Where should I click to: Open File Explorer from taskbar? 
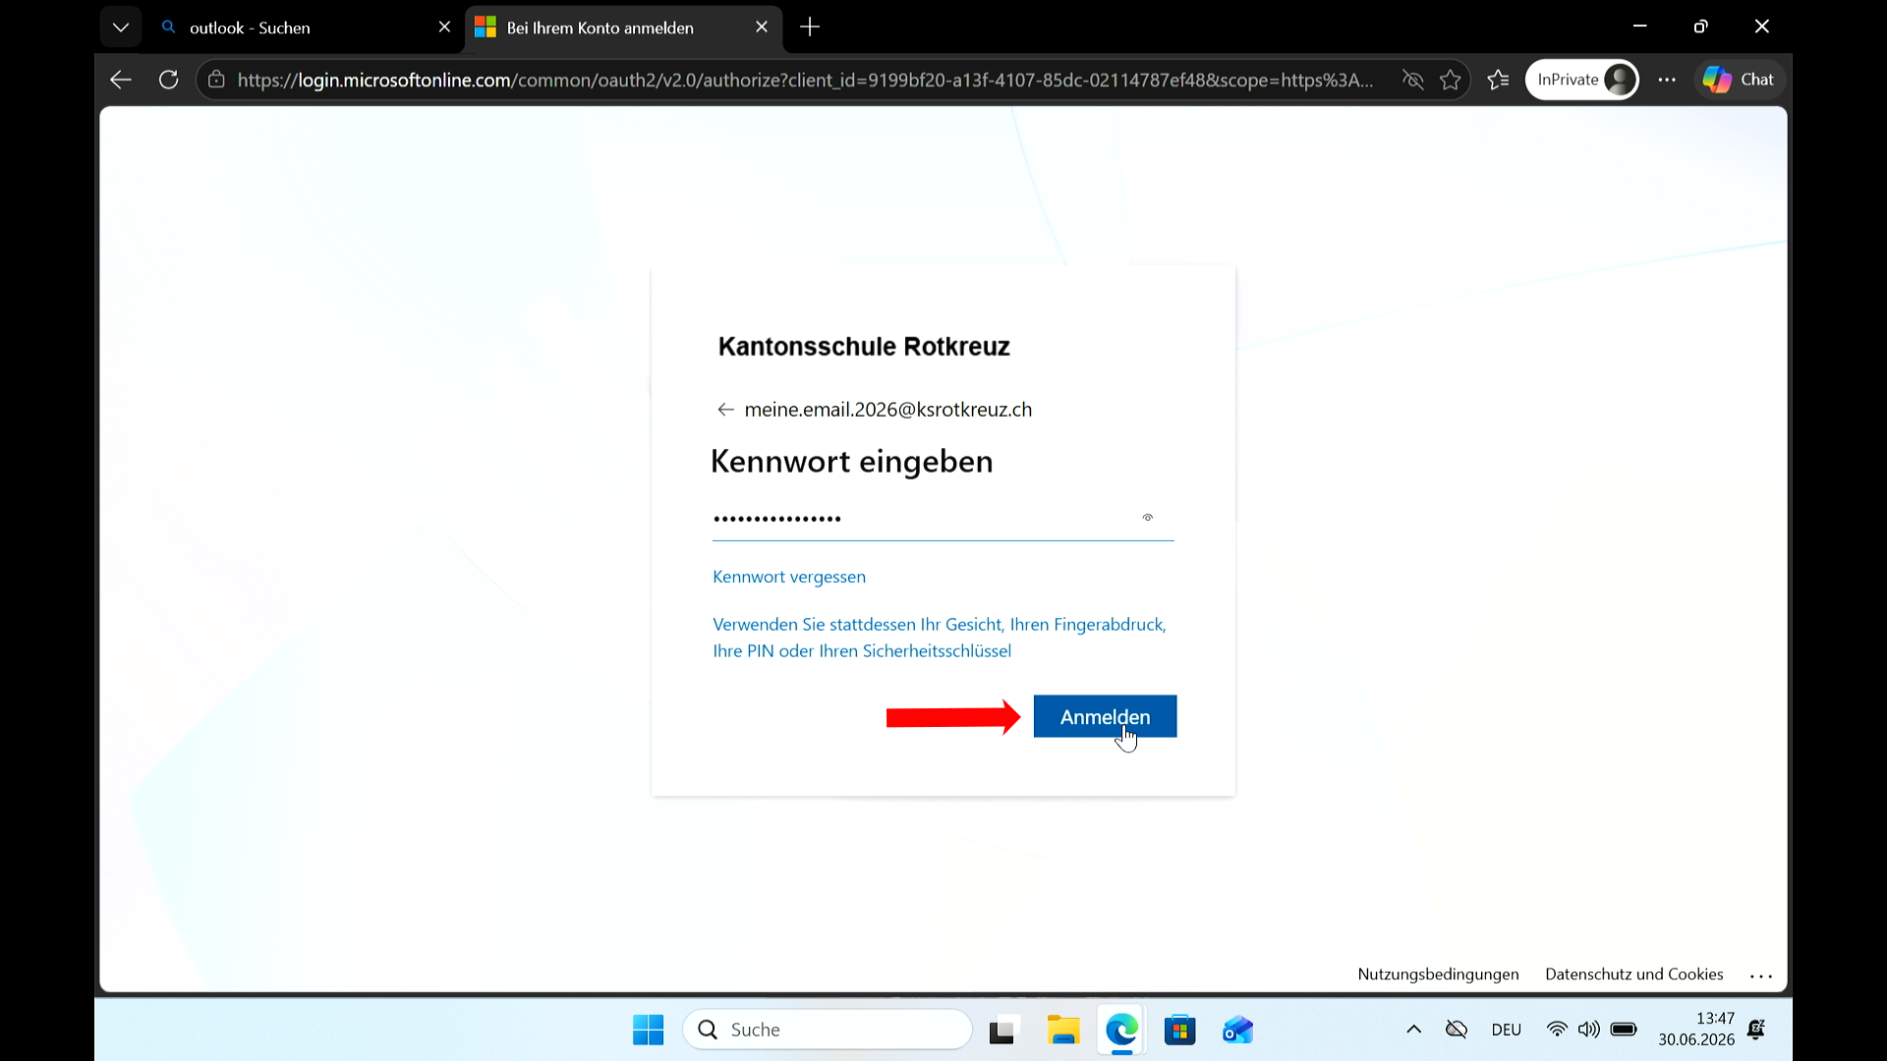click(1062, 1030)
